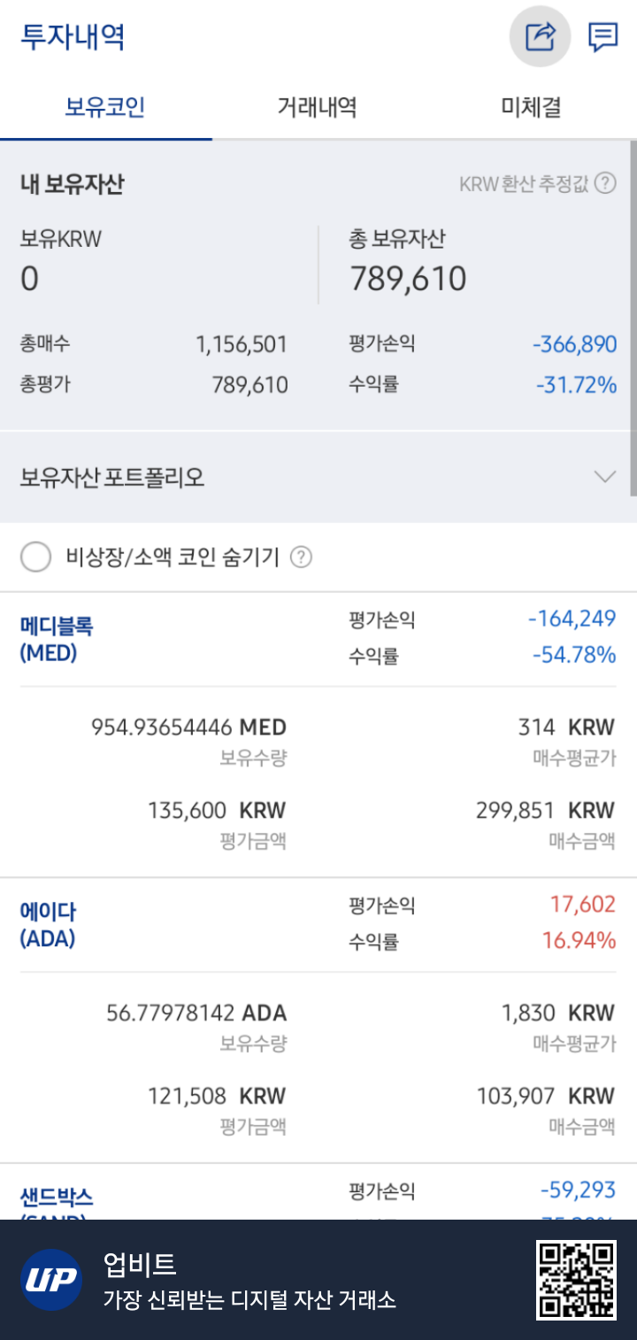Tap help icon beside 비상장/소액 코인 숨기기

pos(301,558)
